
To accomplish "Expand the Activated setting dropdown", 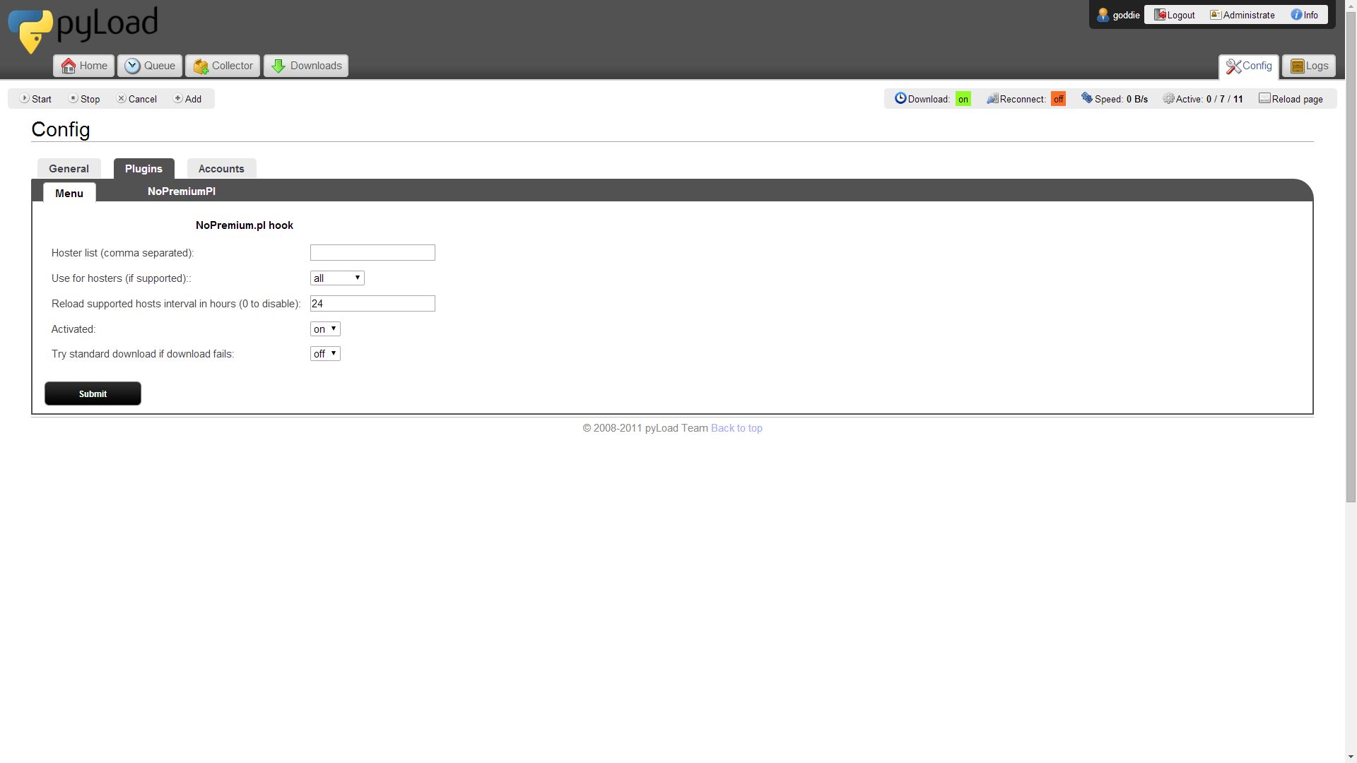I will [x=325, y=328].
